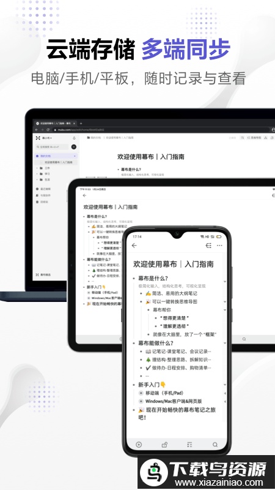Click the 思维导图 button in the laptop toolbar
This screenshot has height=490, width=275.
(x=254, y=137)
